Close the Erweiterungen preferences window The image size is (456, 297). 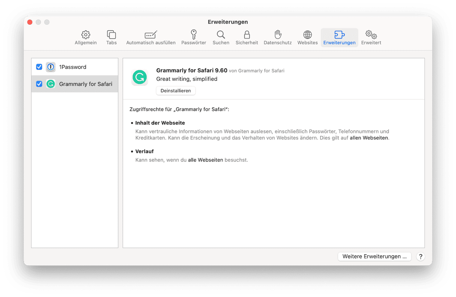pyautogui.click(x=30, y=22)
